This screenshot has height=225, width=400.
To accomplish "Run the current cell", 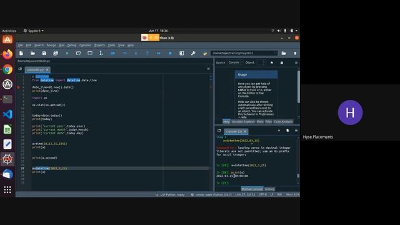I will [79, 53].
